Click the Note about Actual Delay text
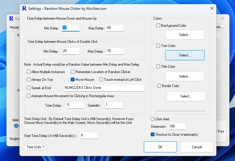The height and width of the screenshot is (161, 235). pos(82,64)
